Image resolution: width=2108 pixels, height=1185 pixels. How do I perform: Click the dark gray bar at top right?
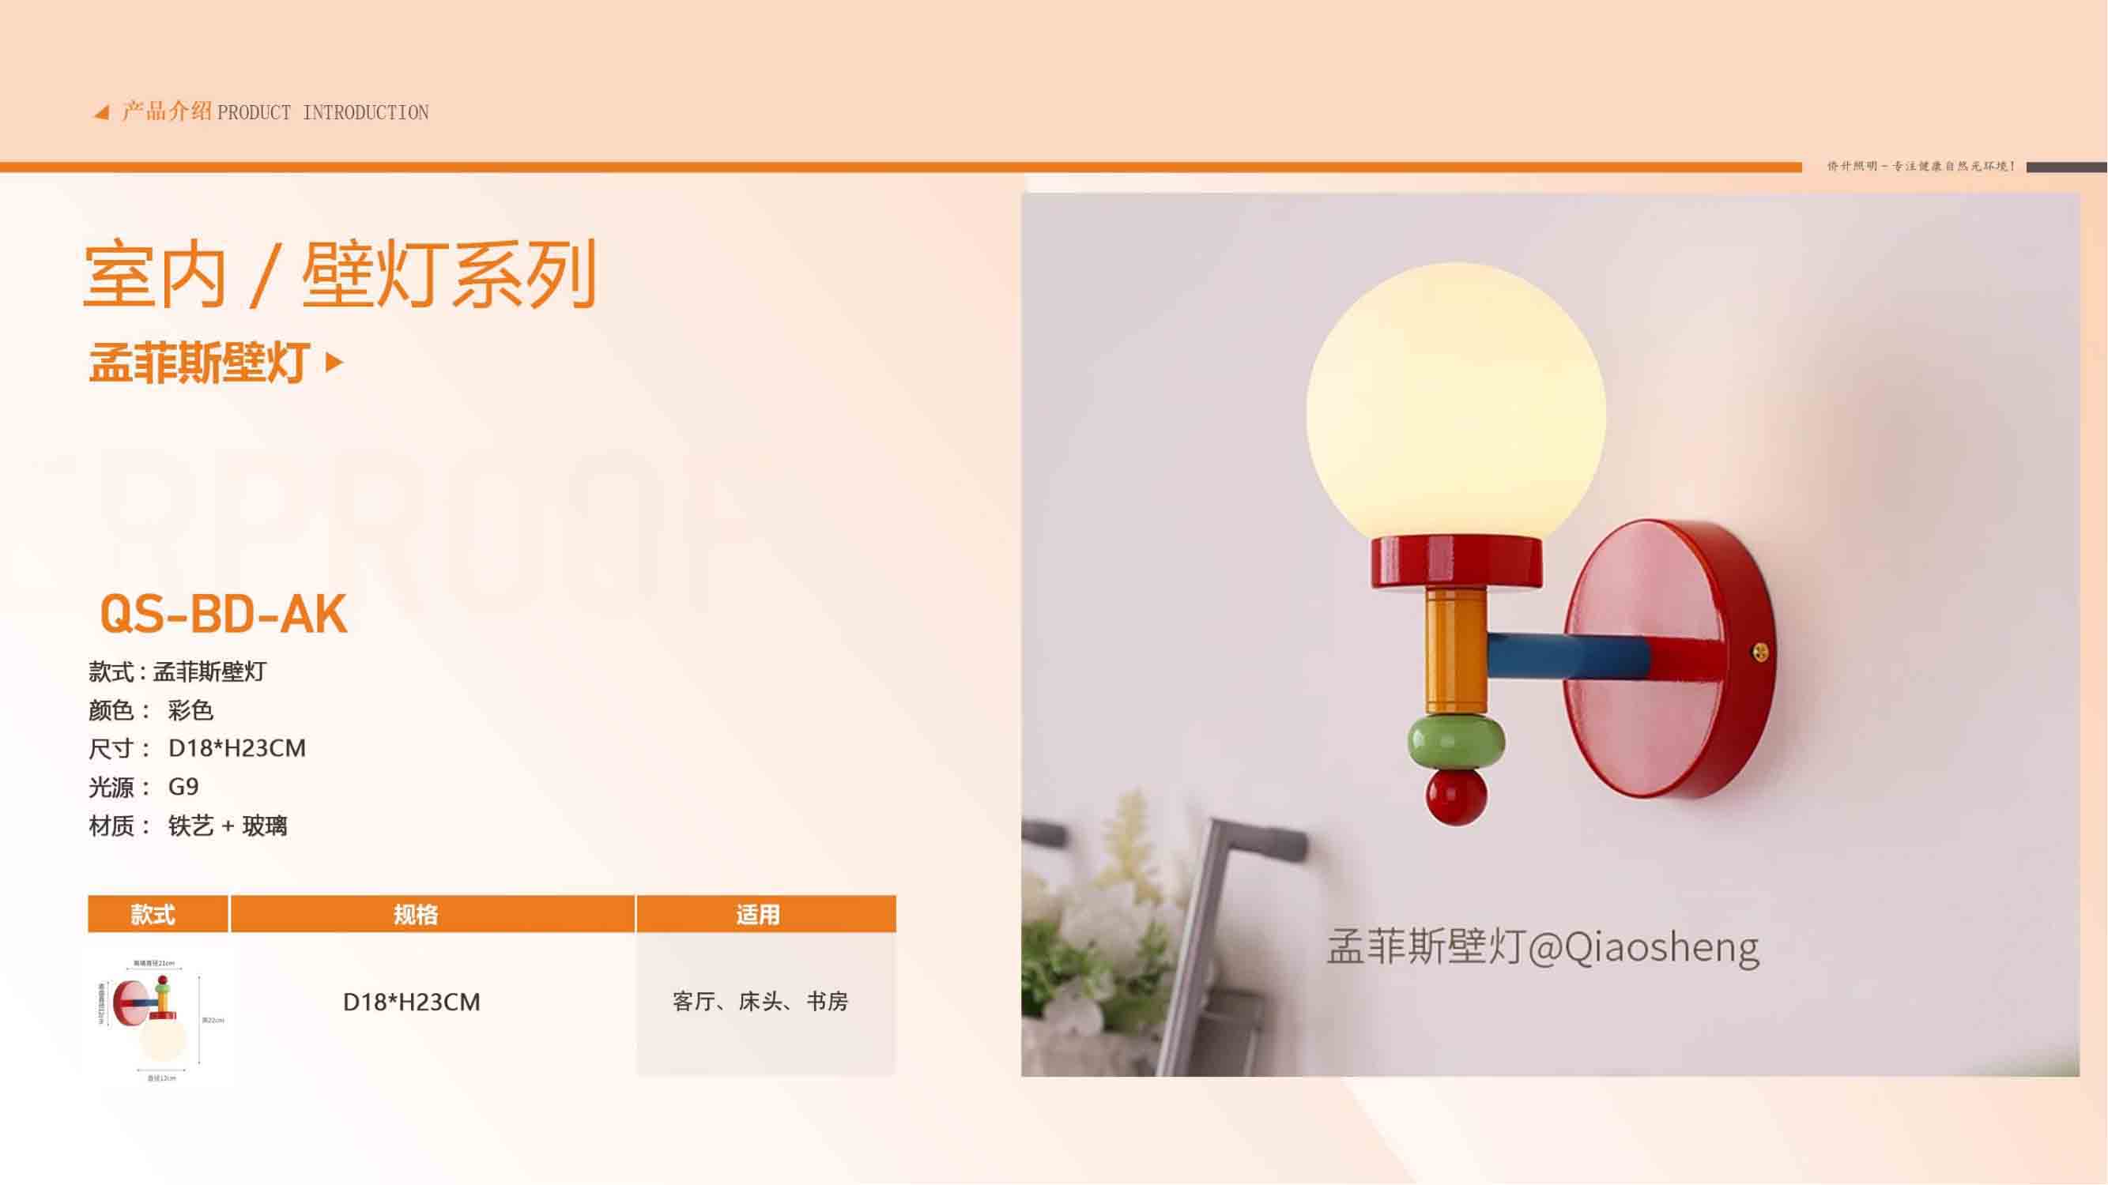[x=2066, y=167]
